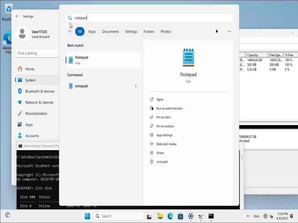Screen dimensions: 298x223
Task: Sort by Capacity column header
Action: 257,55
